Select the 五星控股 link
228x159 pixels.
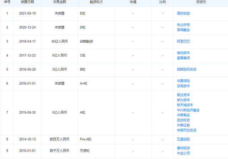[x=183, y=139]
